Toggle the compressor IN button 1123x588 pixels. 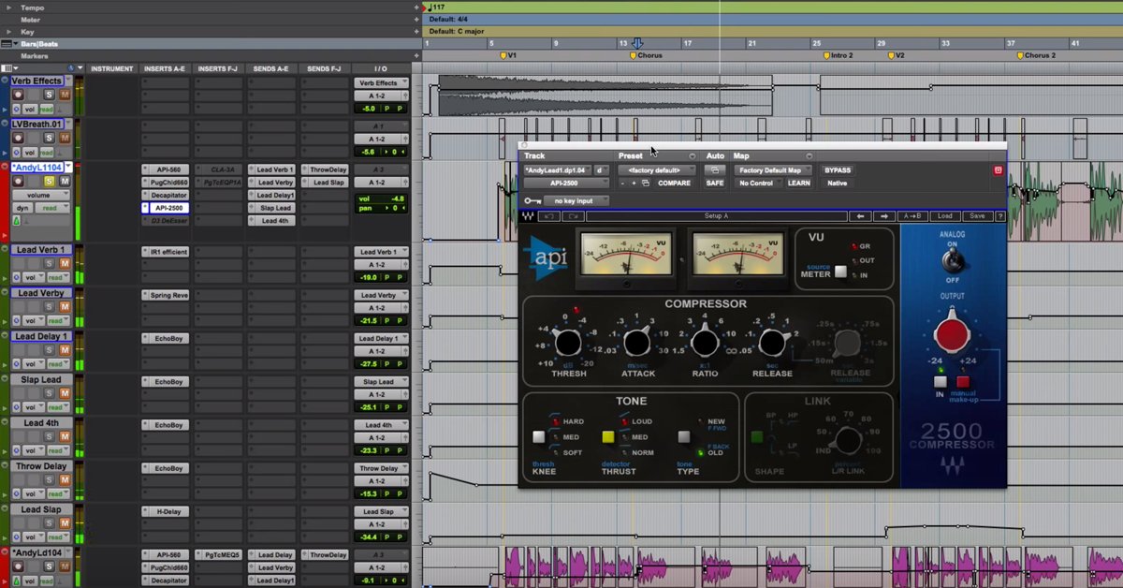click(x=941, y=382)
